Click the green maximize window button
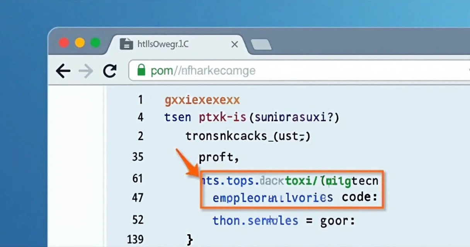The image size is (470, 247). [x=95, y=42]
